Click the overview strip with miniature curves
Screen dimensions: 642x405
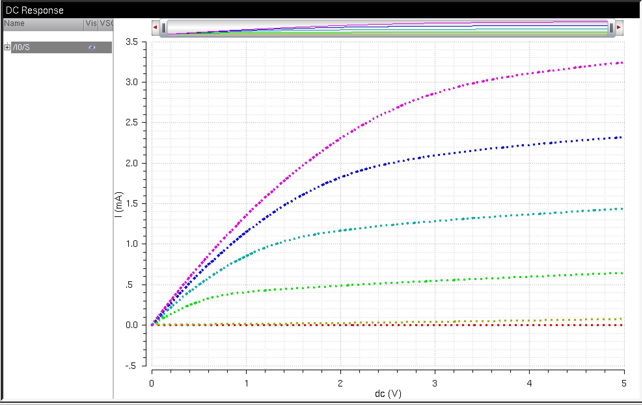(x=387, y=28)
